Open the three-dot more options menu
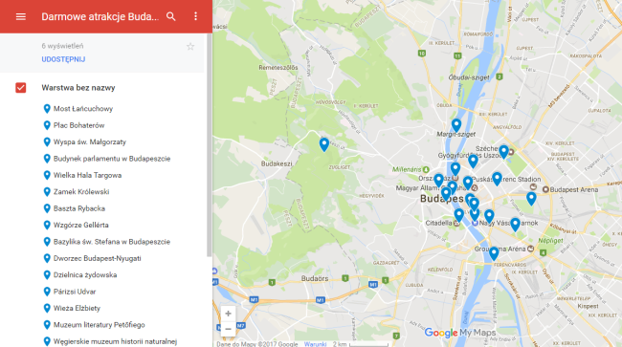 click(195, 16)
